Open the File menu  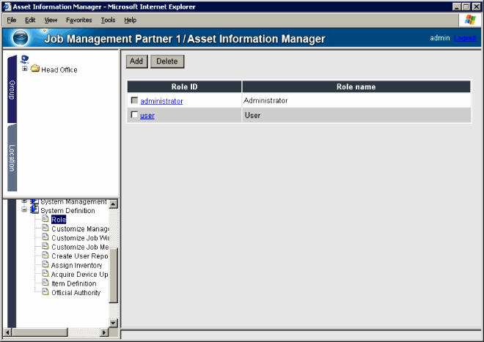(12, 20)
